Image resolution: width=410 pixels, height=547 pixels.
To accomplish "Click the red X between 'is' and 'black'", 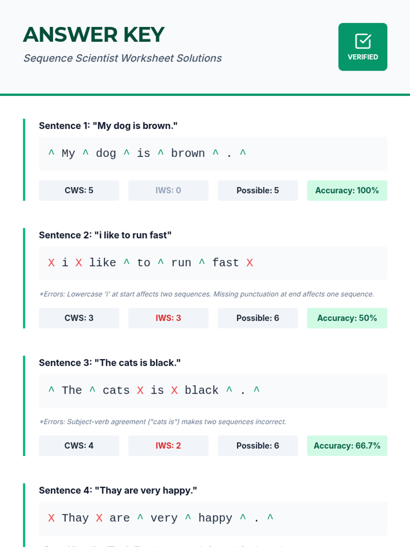I will (174, 390).
